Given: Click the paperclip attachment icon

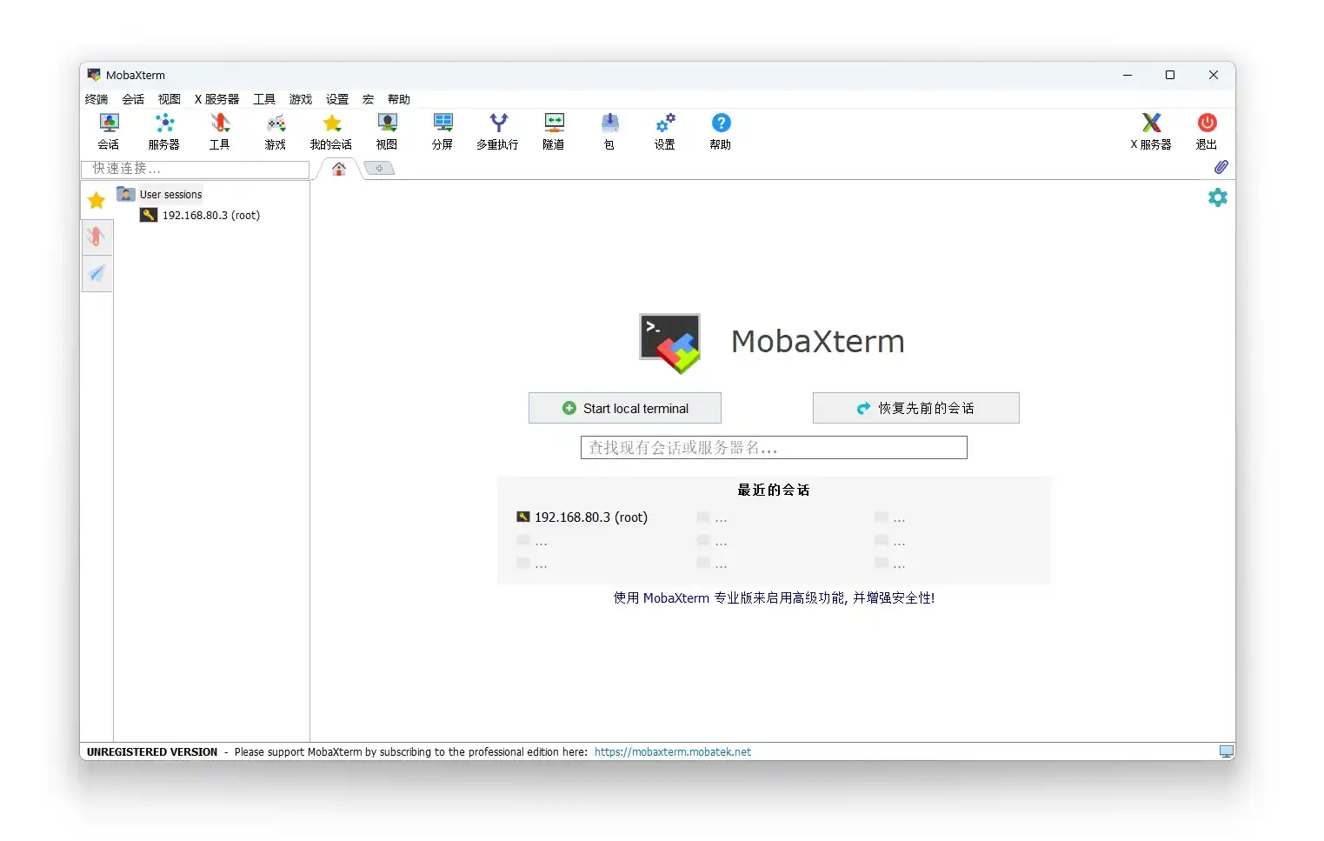Looking at the screenshot, I should click(x=1221, y=167).
